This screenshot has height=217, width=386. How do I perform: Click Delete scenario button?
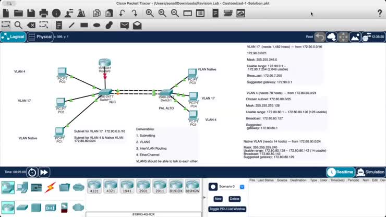point(234,199)
